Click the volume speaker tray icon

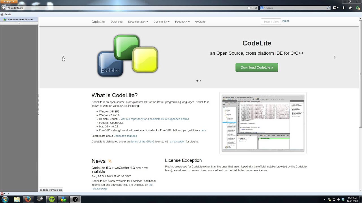pos(339,200)
